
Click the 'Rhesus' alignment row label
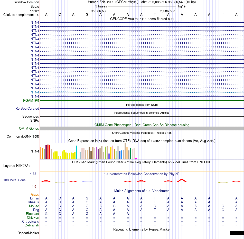[x=33, y=202]
